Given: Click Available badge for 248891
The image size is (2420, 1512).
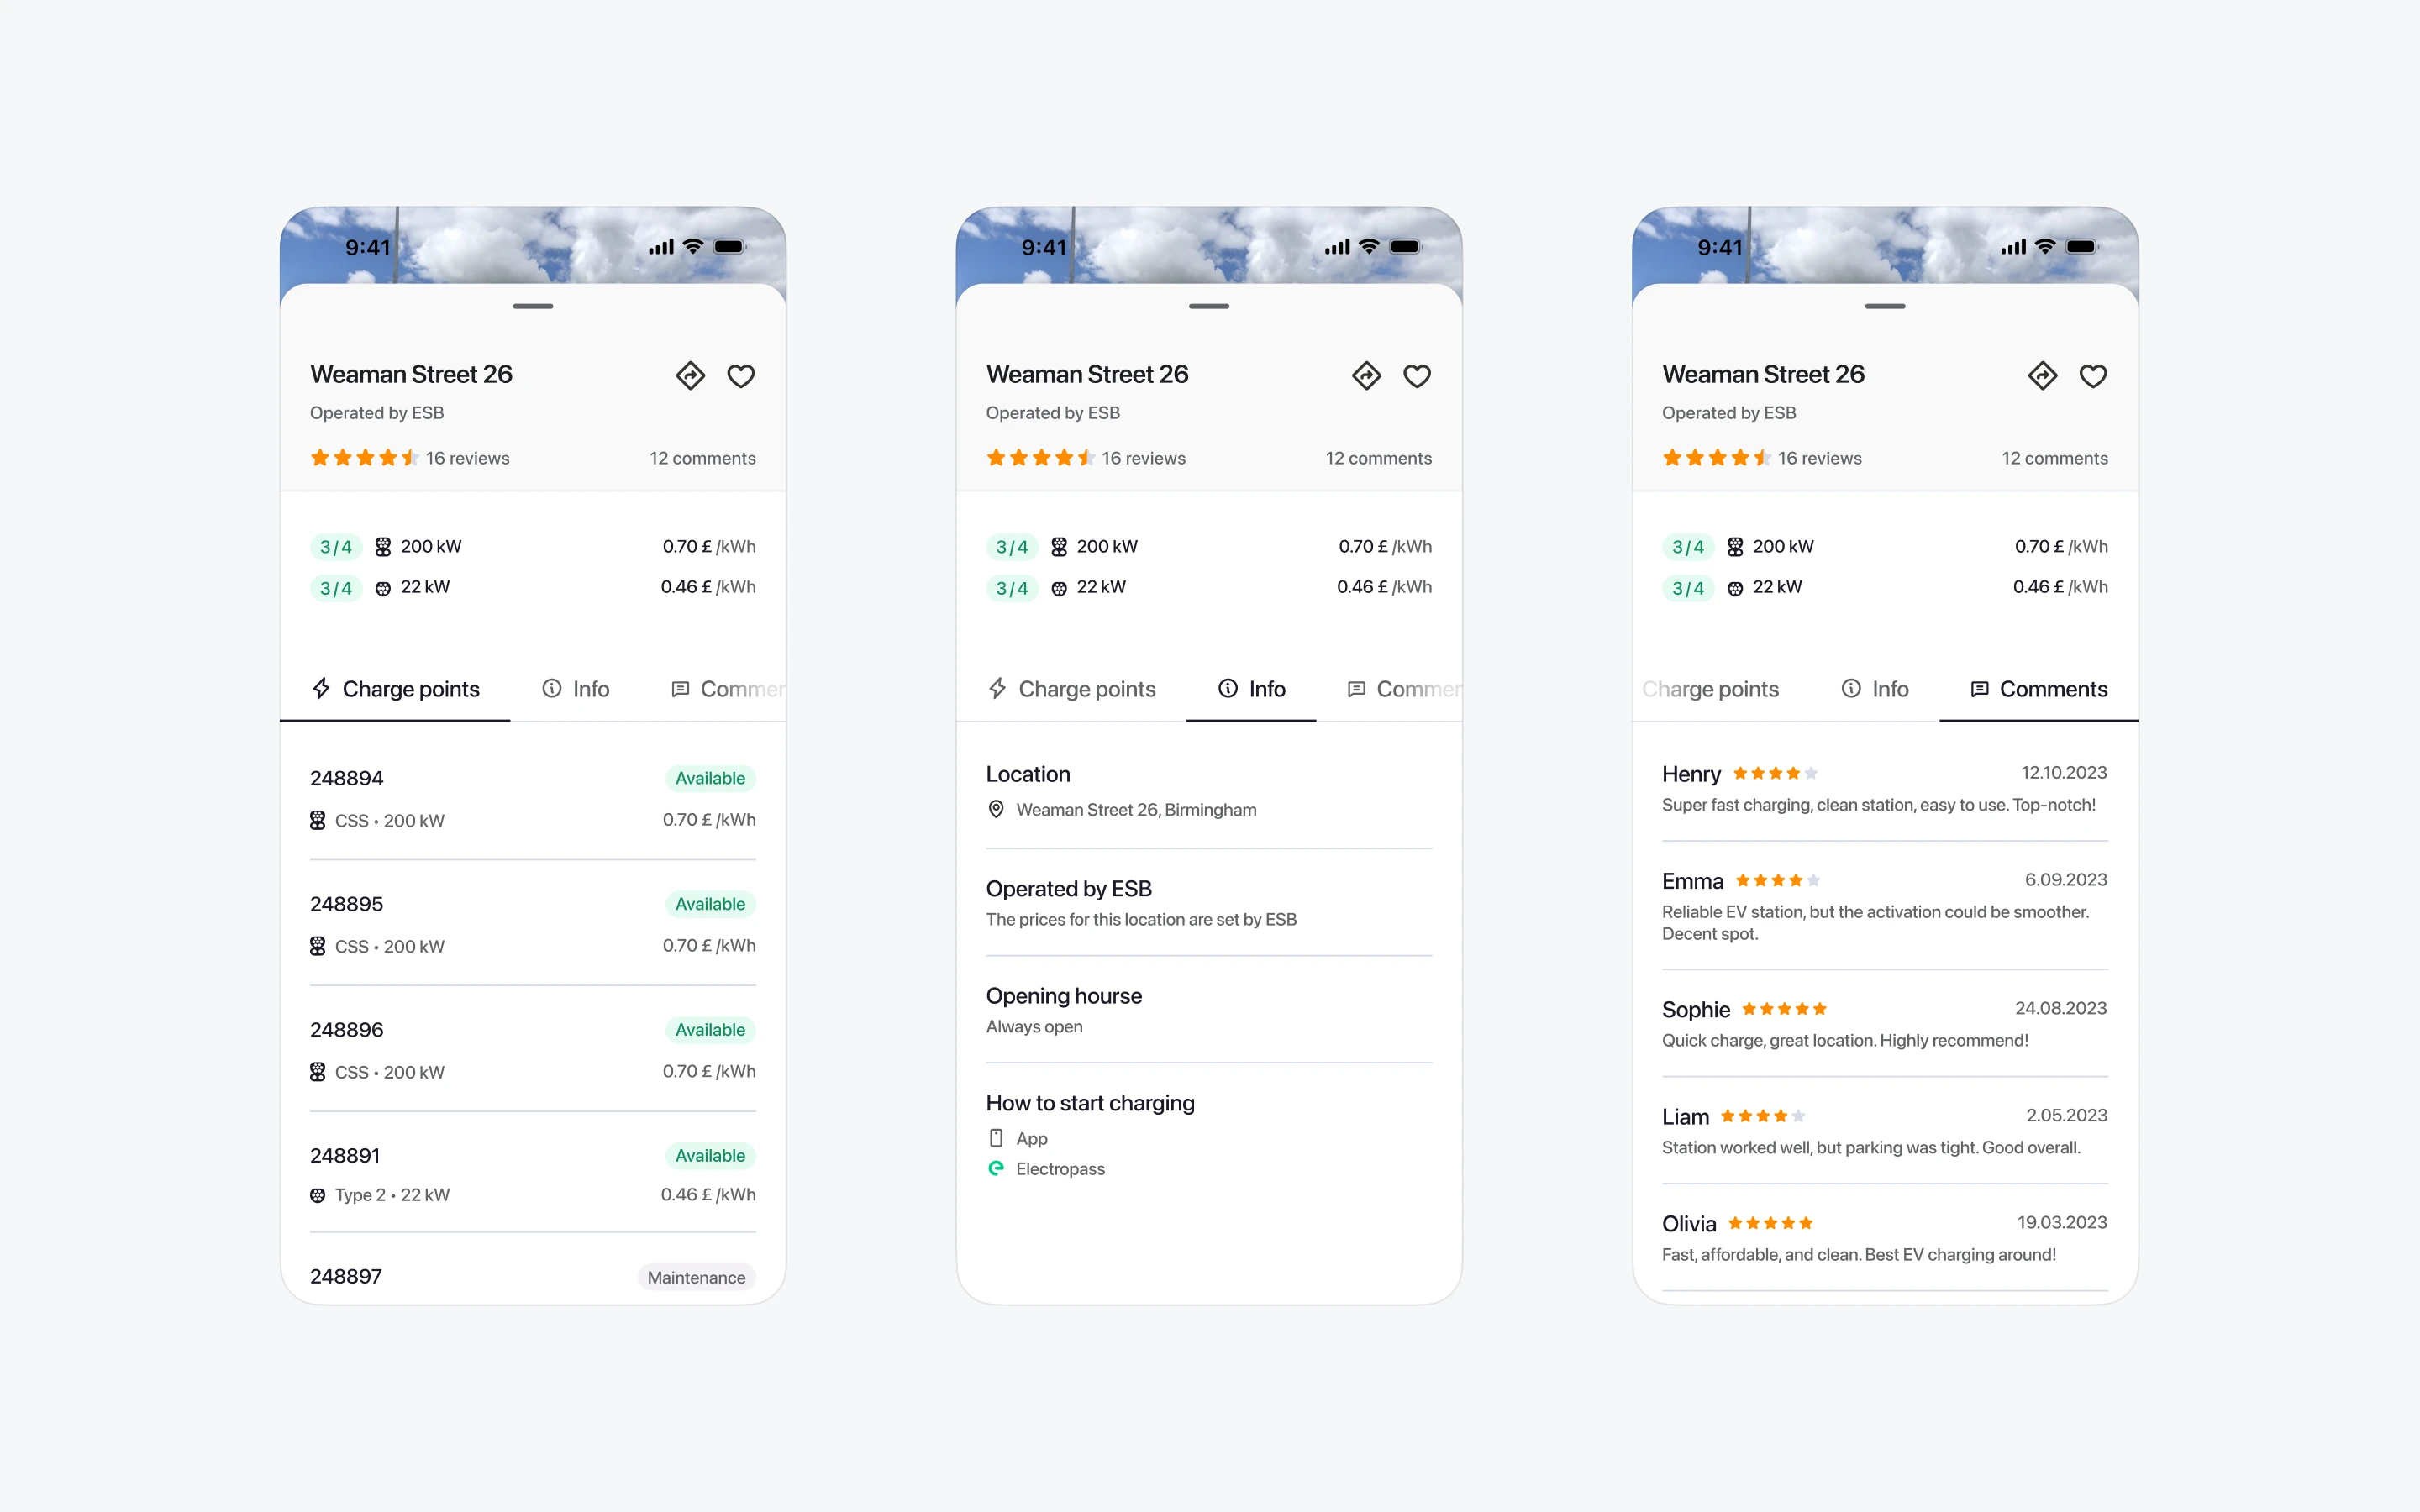Looking at the screenshot, I should coord(710,1155).
